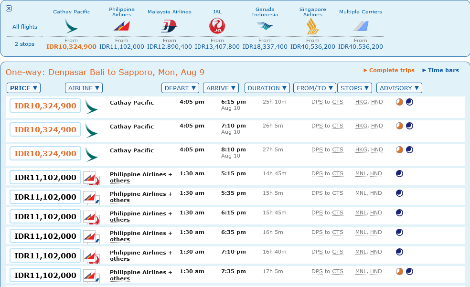Image resolution: width=470 pixels, height=287 pixels.
Task: Click orange long-layover advisory icon on 25h 10m row
Action: coord(400,102)
